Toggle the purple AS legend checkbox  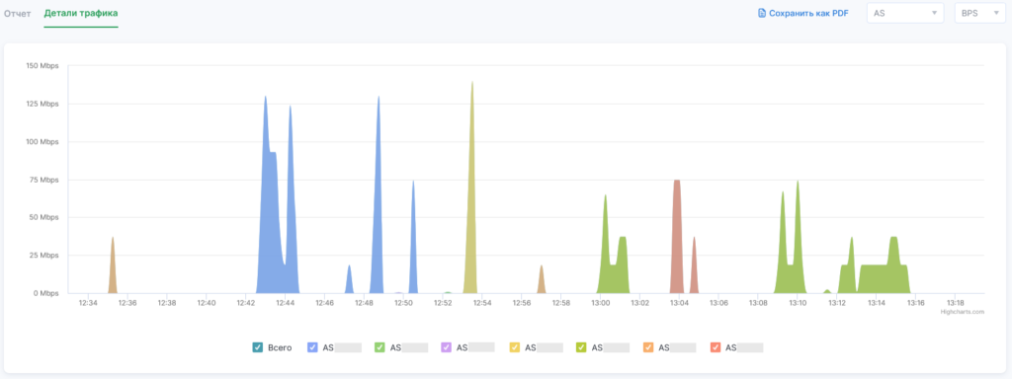pos(446,347)
